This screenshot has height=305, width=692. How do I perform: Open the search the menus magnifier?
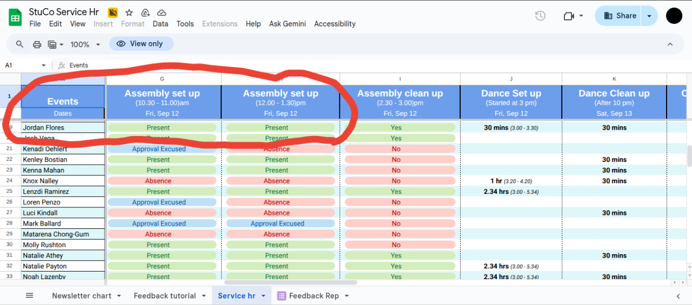click(x=20, y=44)
